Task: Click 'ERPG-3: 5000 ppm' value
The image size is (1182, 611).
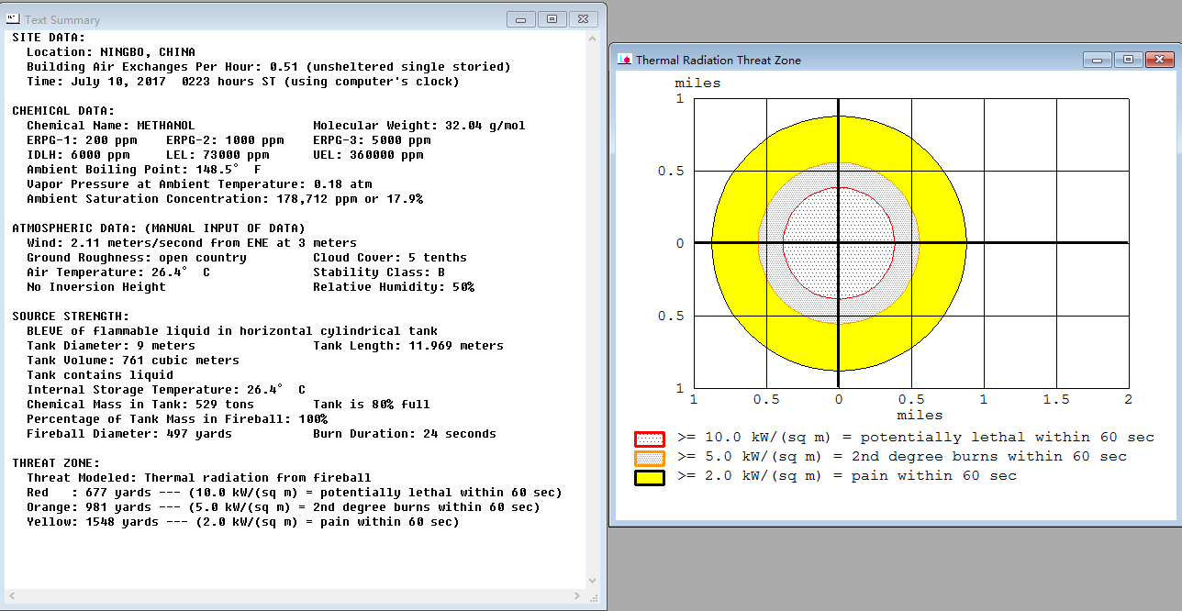Action: coord(372,140)
